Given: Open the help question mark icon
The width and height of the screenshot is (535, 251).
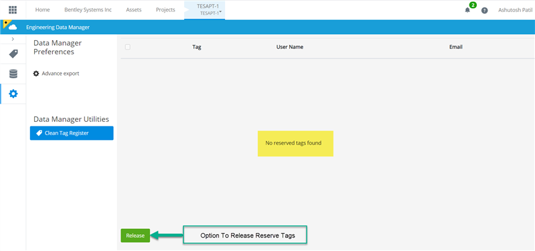Looking at the screenshot, I should point(484,10).
